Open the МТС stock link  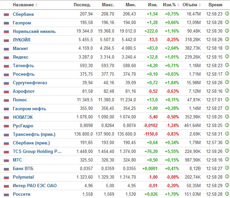(x=17, y=160)
